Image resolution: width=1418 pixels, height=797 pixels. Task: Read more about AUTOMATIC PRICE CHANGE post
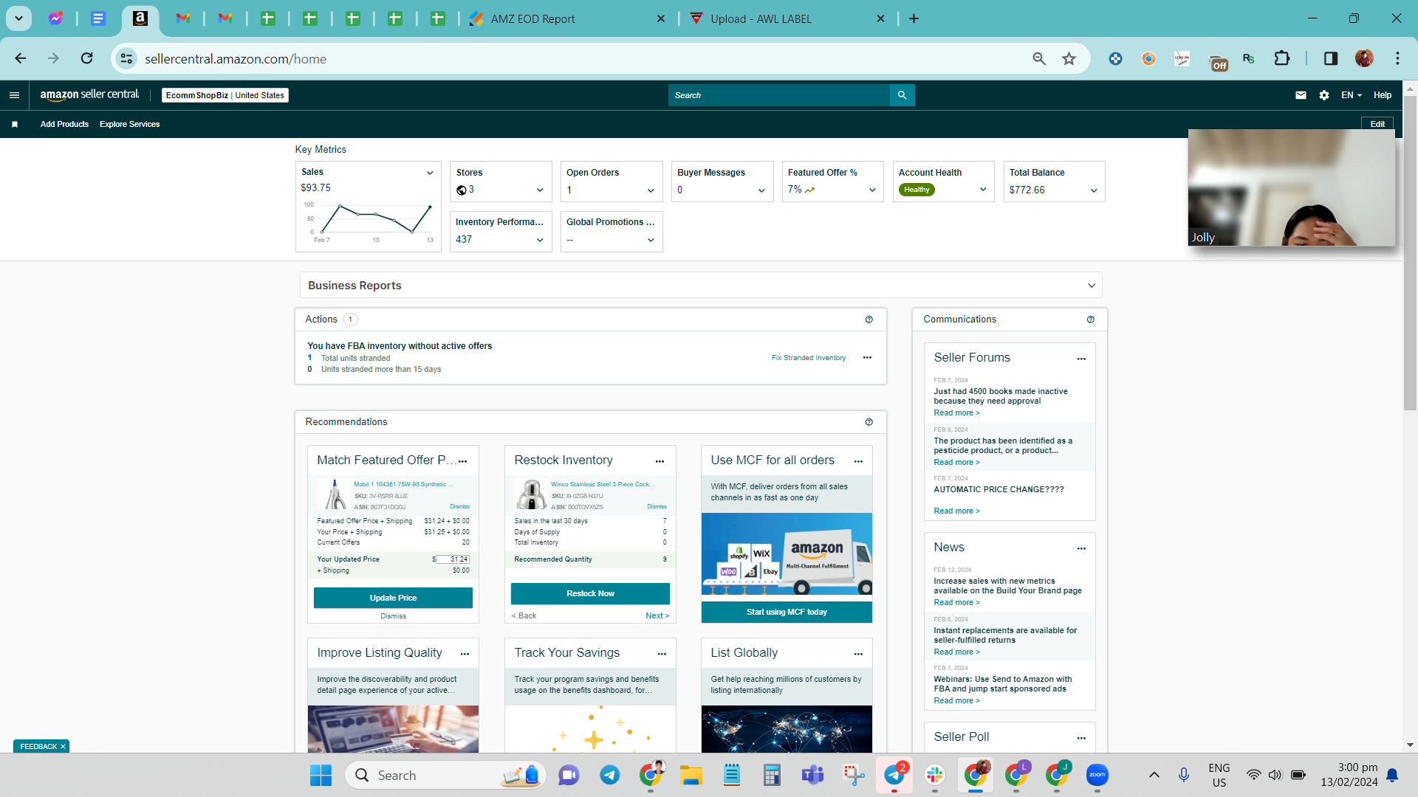click(956, 511)
